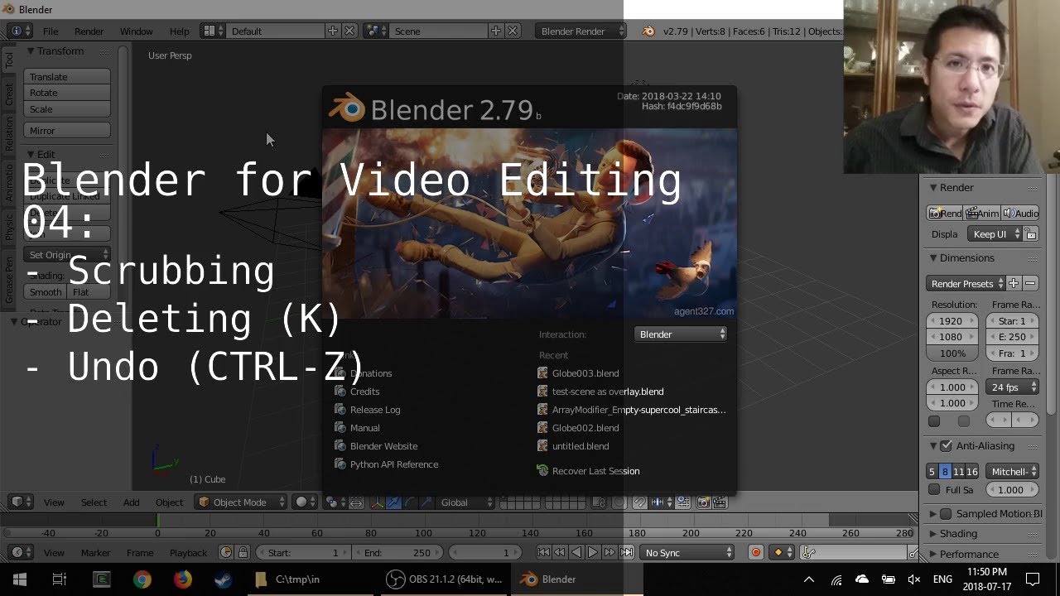Open the Object Mode dropdown
Viewport: 1060px width, 596px height.
click(242, 502)
